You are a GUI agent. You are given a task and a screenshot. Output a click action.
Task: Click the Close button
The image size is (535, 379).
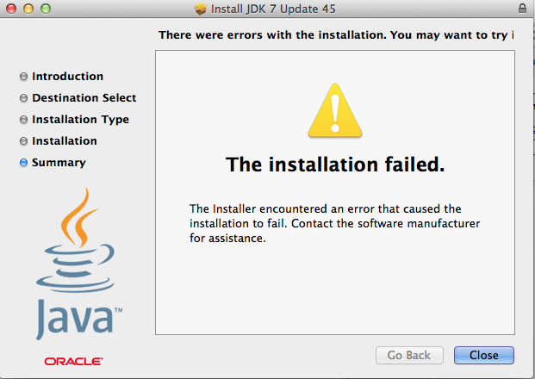click(484, 355)
